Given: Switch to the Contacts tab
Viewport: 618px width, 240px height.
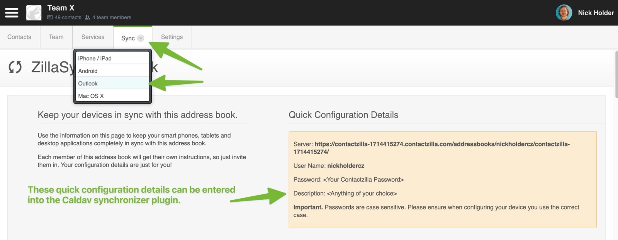Looking at the screenshot, I should coord(19,37).
